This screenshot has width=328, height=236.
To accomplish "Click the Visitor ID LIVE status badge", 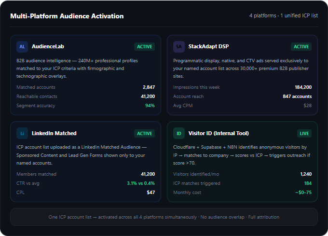I will click(x=304, y=134).
